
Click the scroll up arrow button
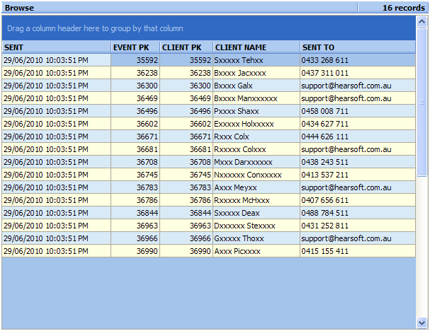421,21
